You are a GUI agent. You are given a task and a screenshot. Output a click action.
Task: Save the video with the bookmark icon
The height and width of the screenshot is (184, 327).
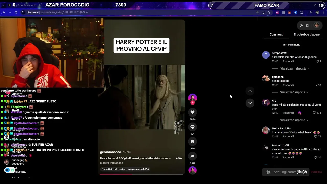[192, 142]
